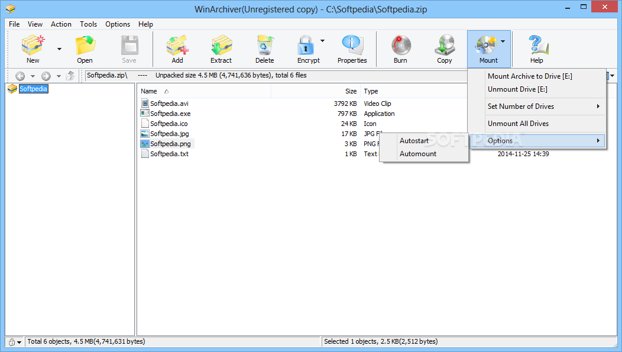The image size is (622, 352).
Task: Click the Open archive toolbar icon
Action: pyautogui.click(x=85, y=44)
